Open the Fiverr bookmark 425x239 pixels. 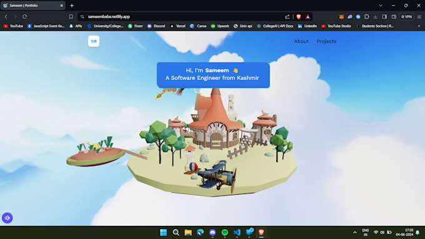click(136, 26)
